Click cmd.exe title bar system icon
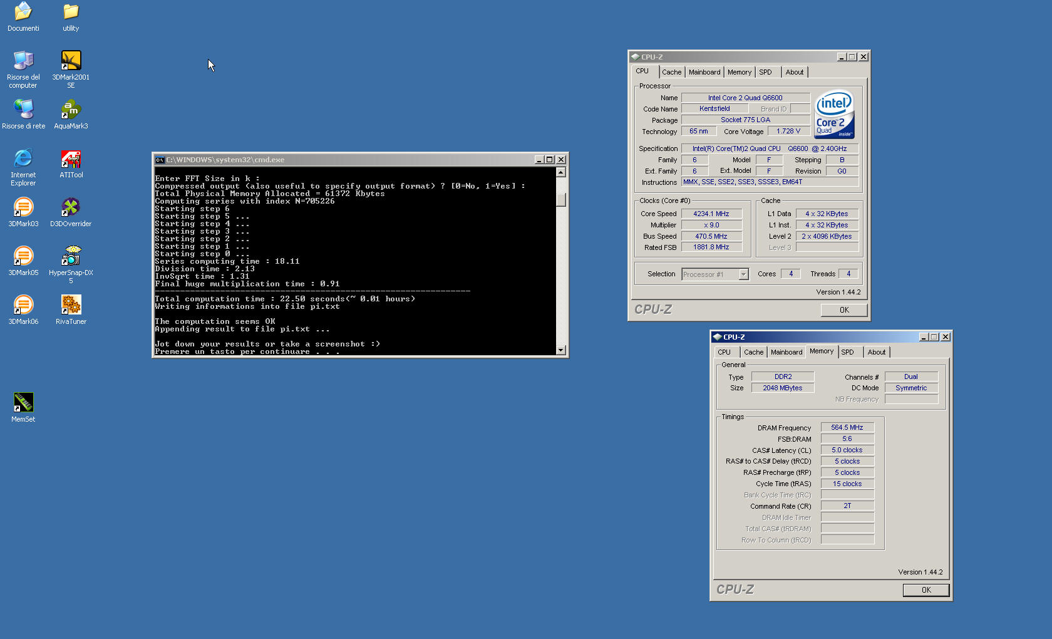 pyautogui.click(x=160, y=160)
